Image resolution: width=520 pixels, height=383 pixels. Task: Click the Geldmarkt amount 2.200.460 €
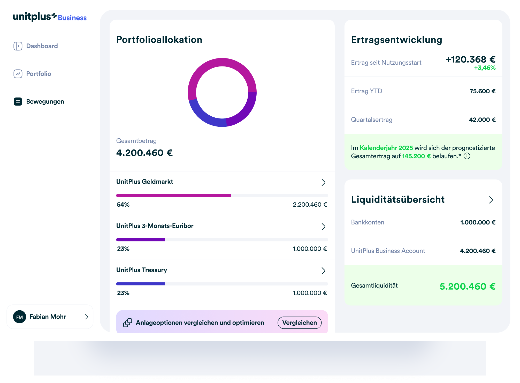coord(310,205)
